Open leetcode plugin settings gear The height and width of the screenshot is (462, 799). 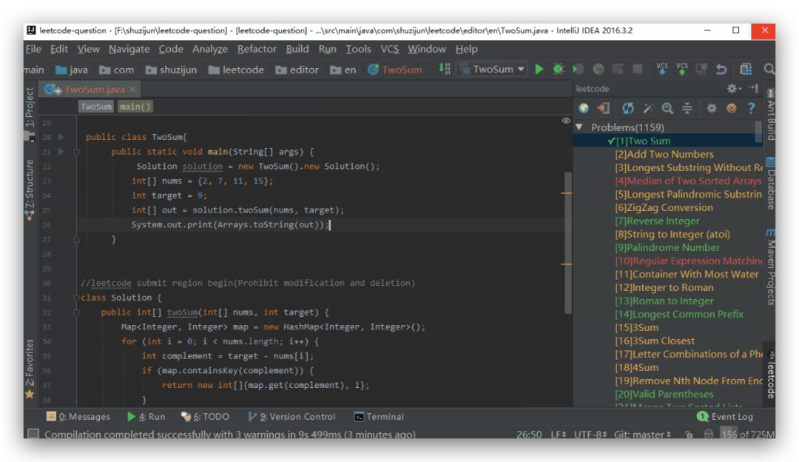(712, 108)
